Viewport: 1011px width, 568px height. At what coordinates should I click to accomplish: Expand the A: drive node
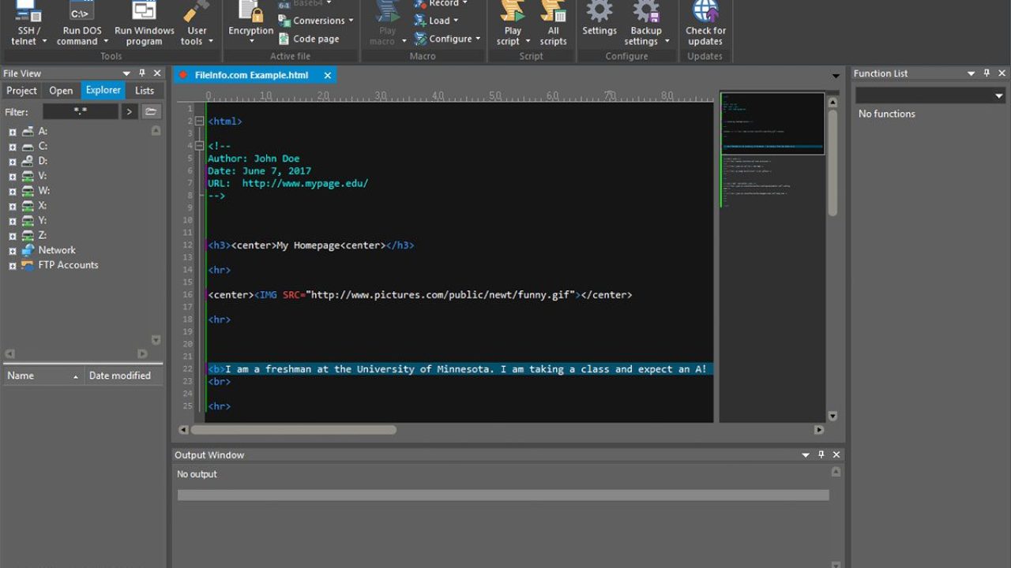tap(13, 132)
